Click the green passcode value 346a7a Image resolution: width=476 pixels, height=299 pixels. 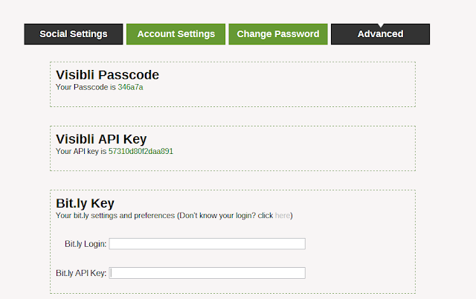point(130,87)
